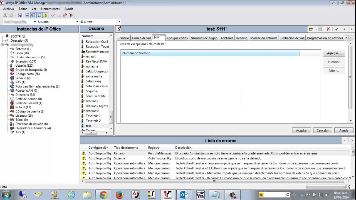Select Licencia (16) in the tree
This screenshot has width=356, height=200.
coord(24,116)
